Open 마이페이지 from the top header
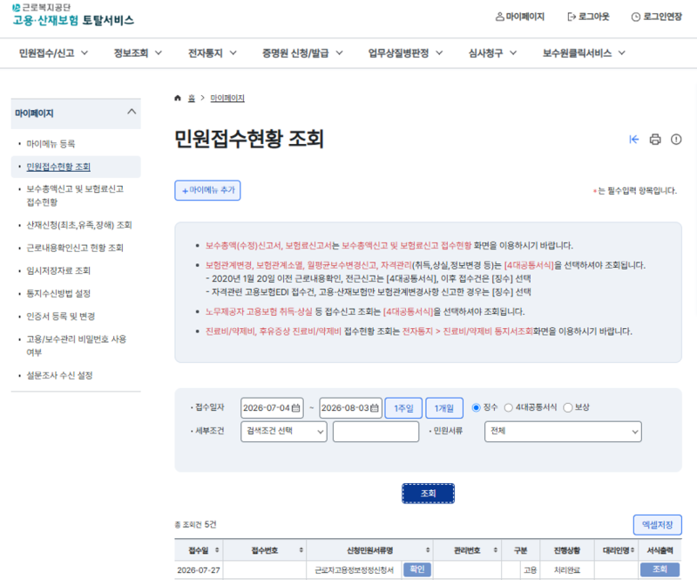The height and width of the screenshot is (580, 697). tap(519, 17)
